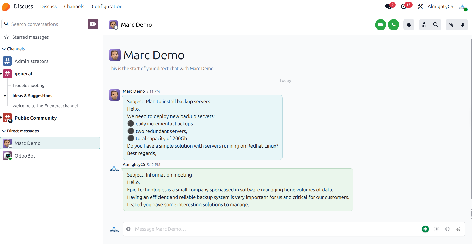Open the AlmightyCS user menu
Screen dimensions: 472x244
click(x=440, y=6)
